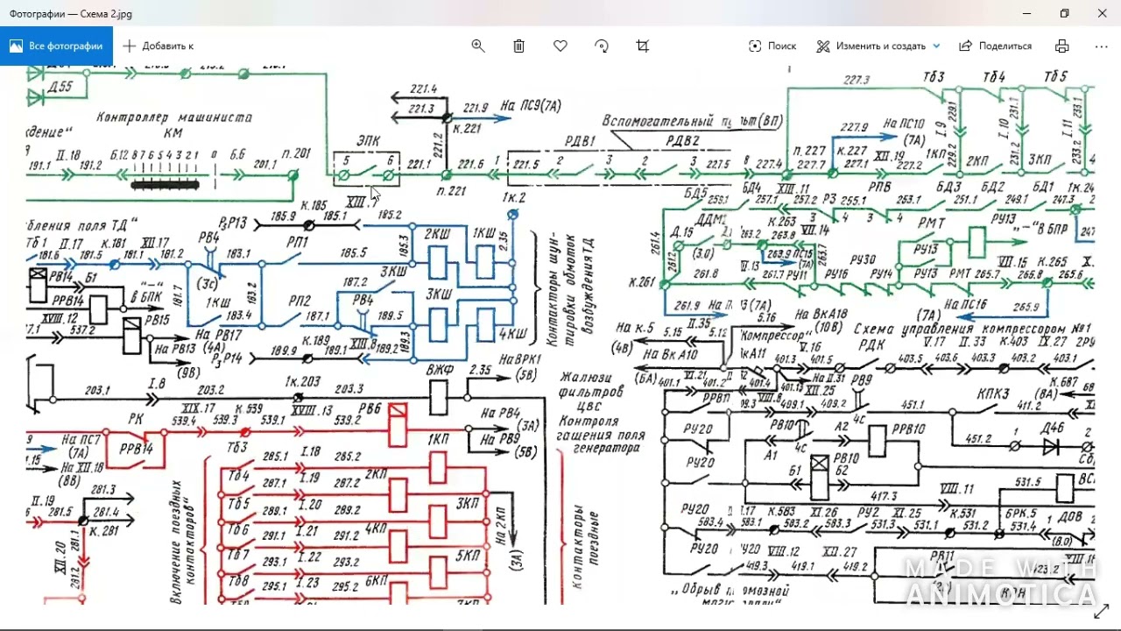Minimize the Photos window
The height and width of the screenshot is (631, 1121).
tap(1026, 13)
